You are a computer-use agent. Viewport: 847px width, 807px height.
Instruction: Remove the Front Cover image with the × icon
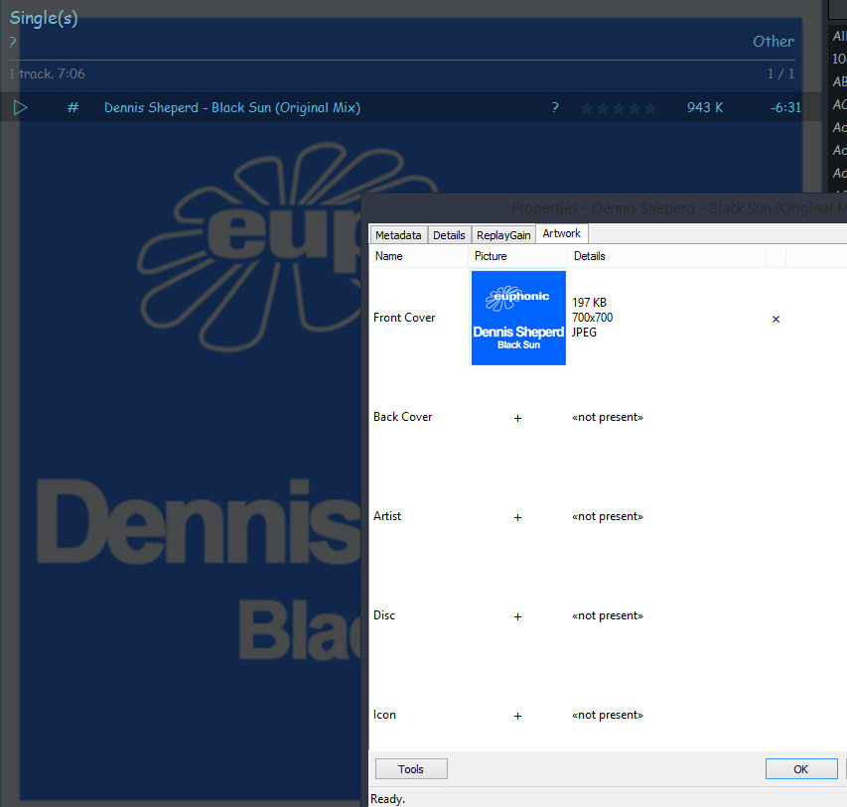(776, 319)
